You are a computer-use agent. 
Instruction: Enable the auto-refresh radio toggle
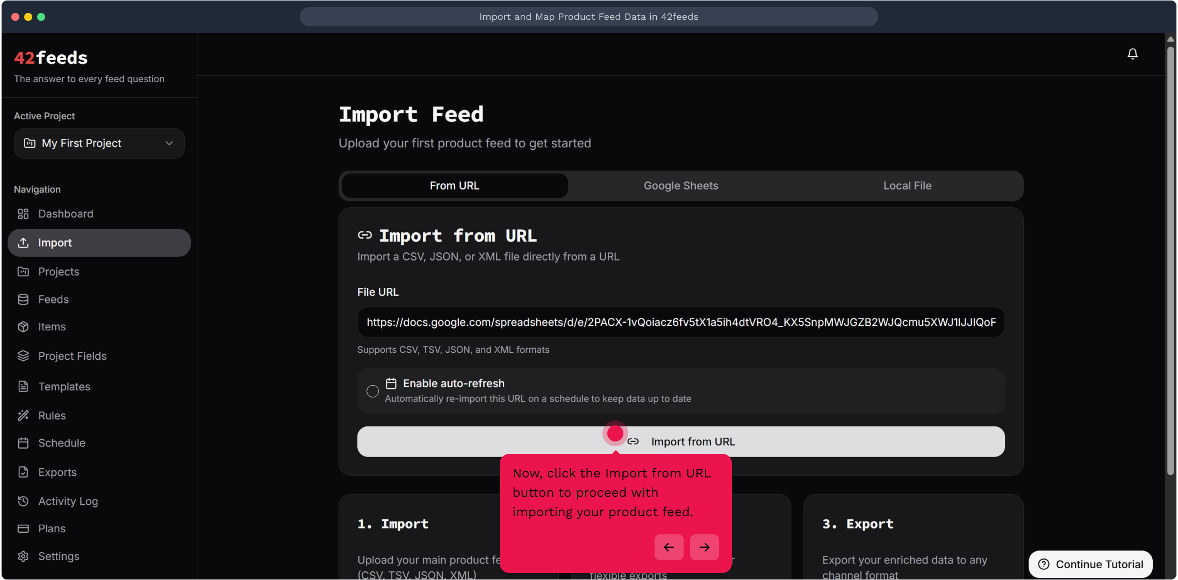point(372,391)
